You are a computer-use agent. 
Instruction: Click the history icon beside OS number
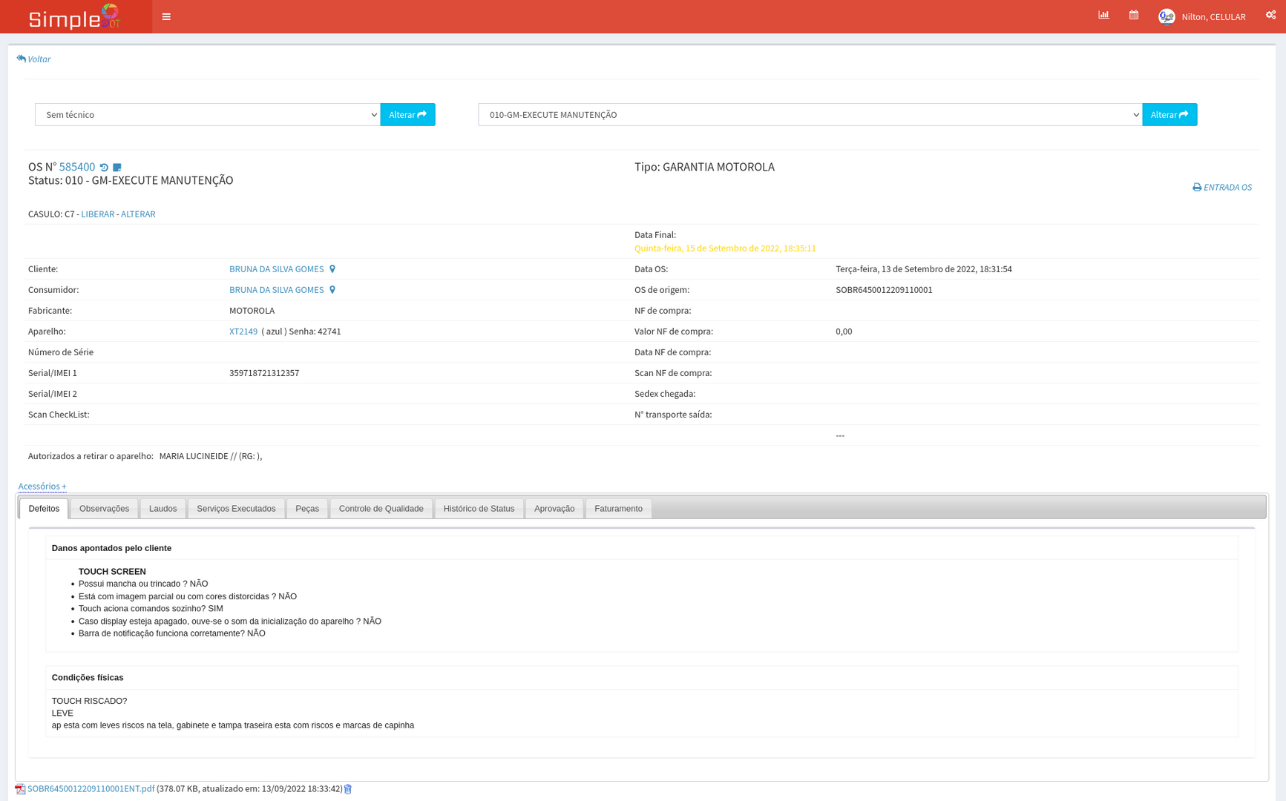105,168
